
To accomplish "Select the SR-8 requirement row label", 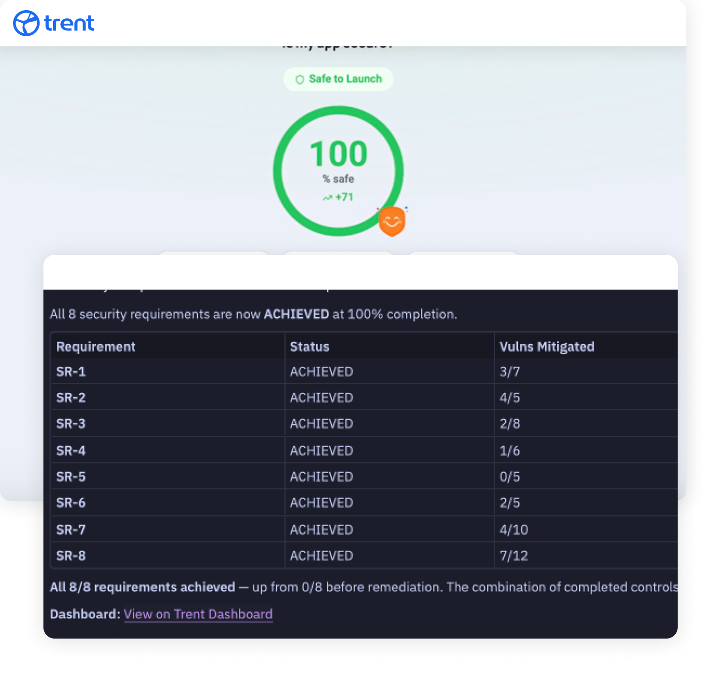I will tap(71, 556).
